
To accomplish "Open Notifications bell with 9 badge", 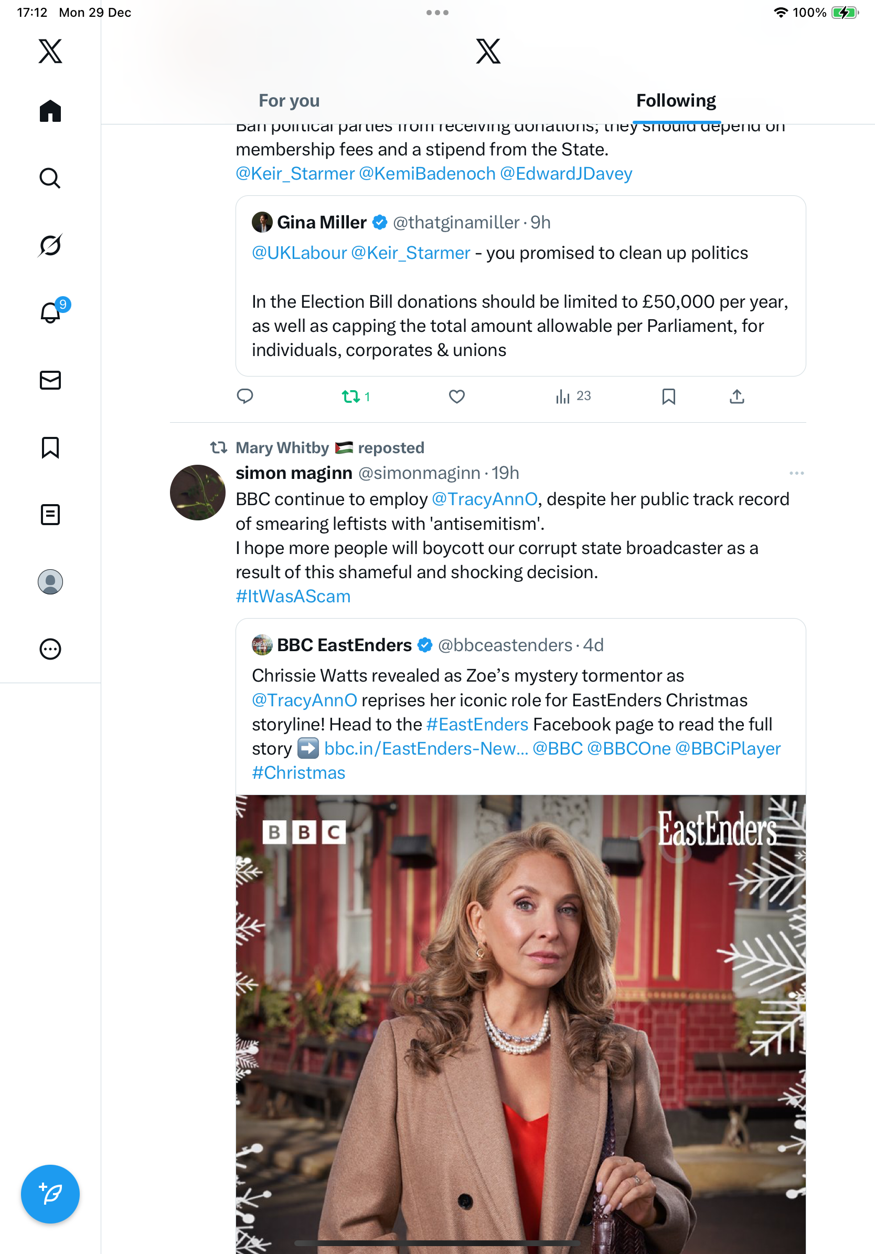I will click(51, 312).
